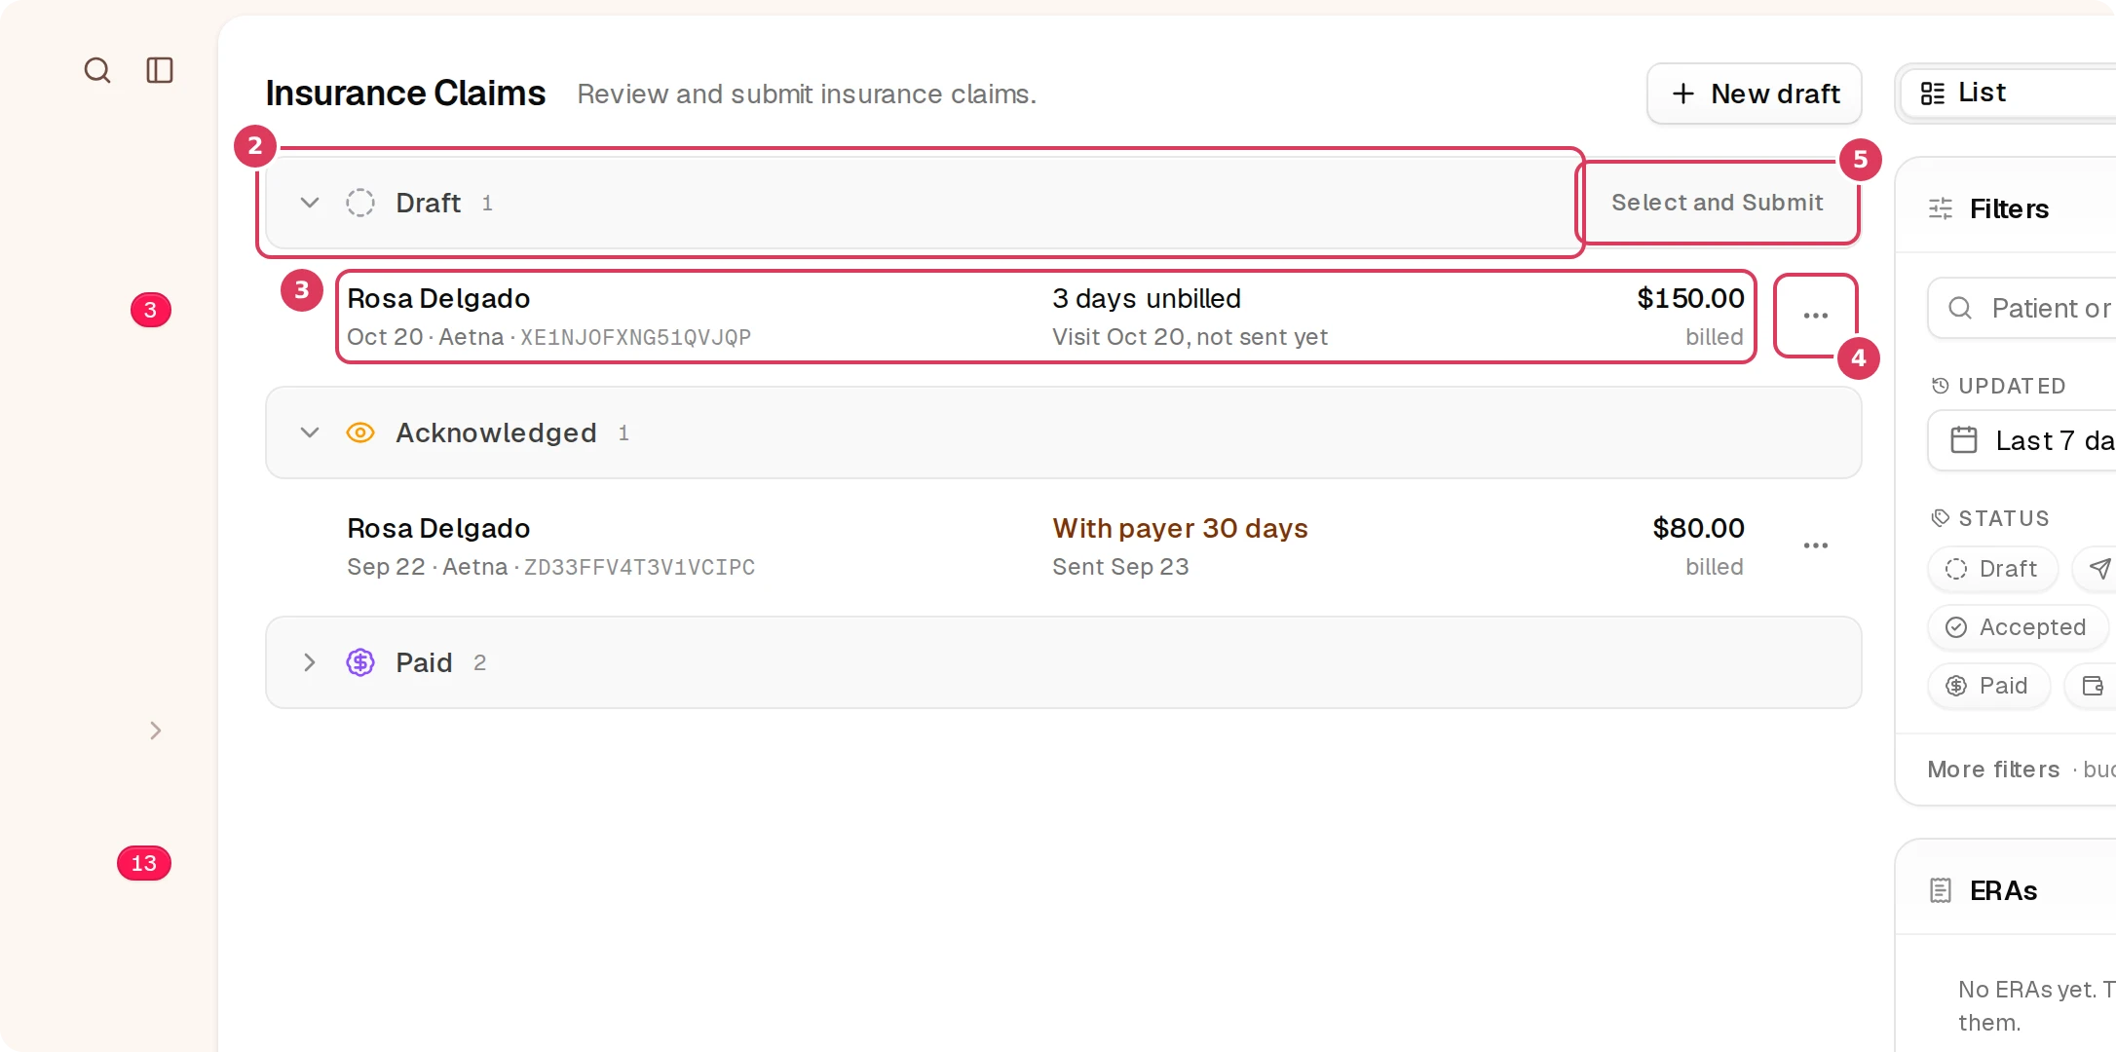
Task: Click the red 3 notification badge
Action: (151, 310)
